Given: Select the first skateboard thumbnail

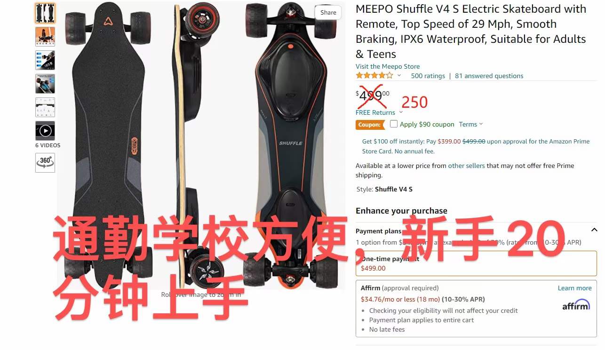Looking at the screenshot, I should pyautogui.click(x=45, y=13).
